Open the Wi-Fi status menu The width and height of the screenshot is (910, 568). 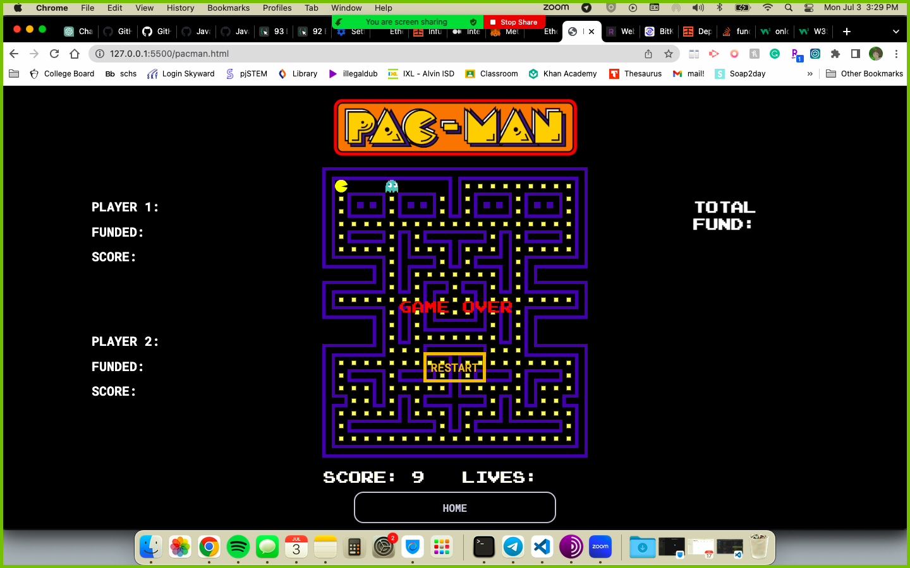coord(768,8)
